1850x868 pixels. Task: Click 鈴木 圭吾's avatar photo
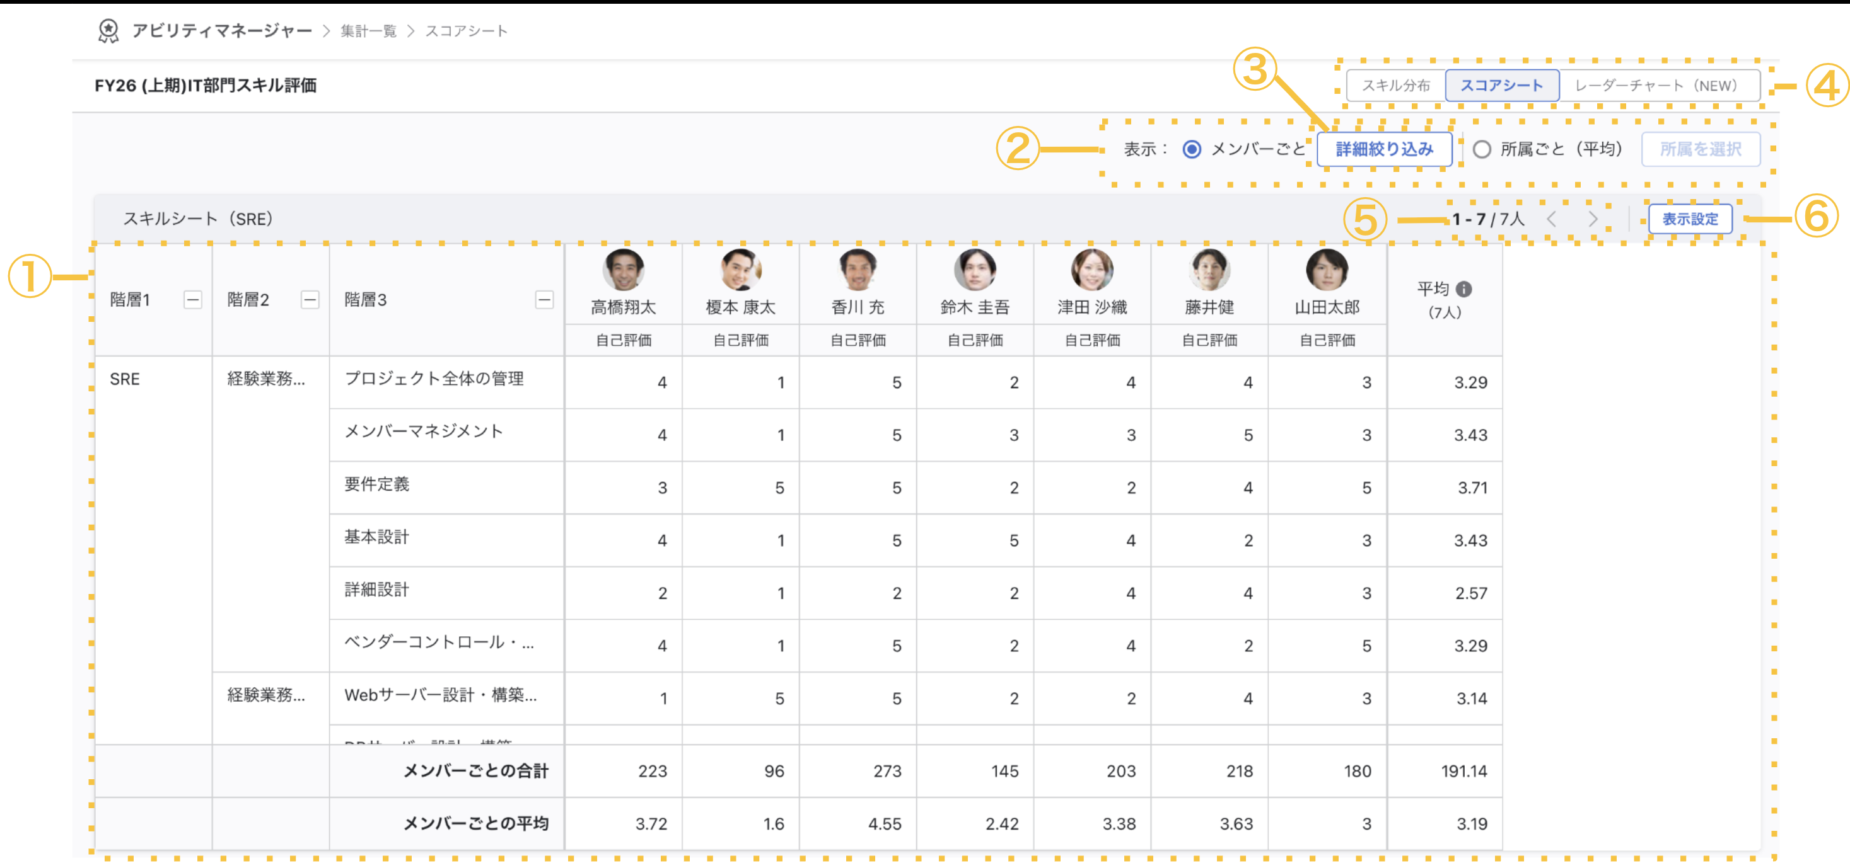coord(975,270)
